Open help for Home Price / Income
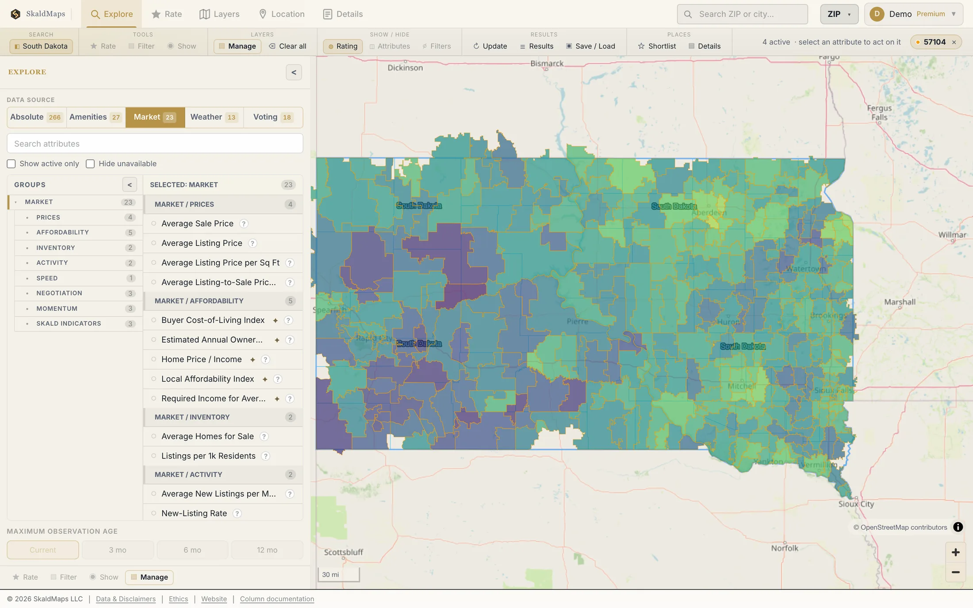Image resolution: width=973 pixels, height=608 pixels. click(265, 359)
